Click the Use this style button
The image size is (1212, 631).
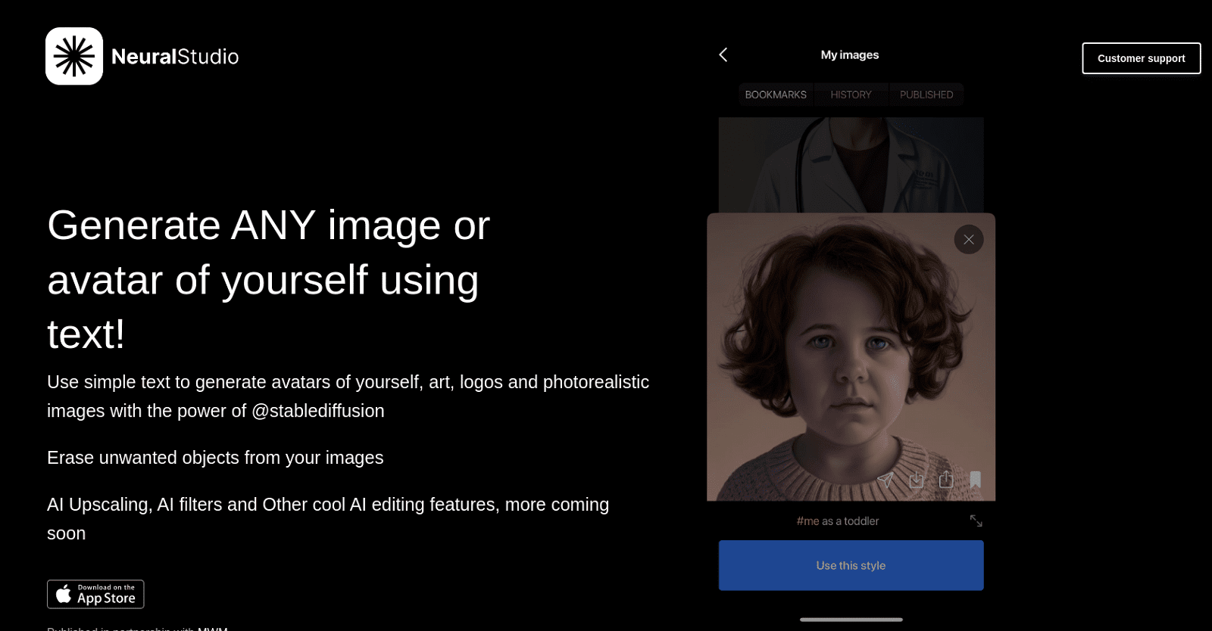pyautogui.click(x=851, y=565)
